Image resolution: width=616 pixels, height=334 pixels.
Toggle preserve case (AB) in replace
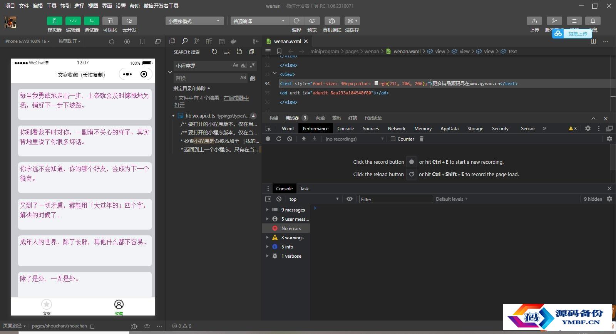pos(243,78)
